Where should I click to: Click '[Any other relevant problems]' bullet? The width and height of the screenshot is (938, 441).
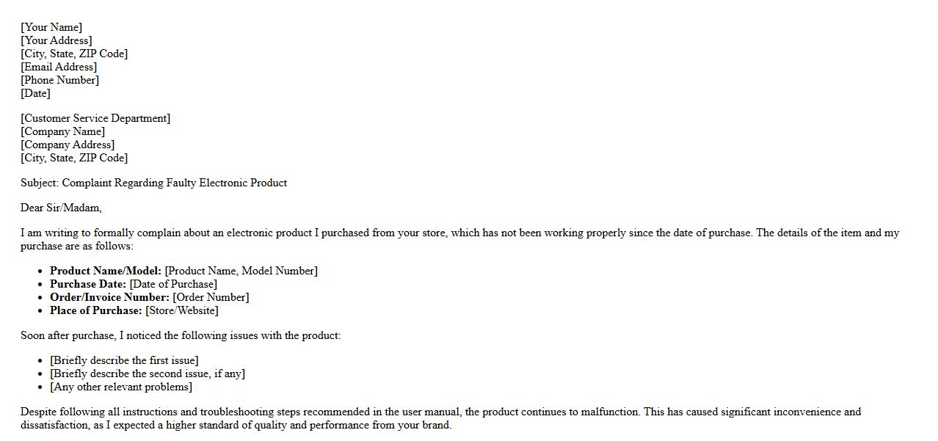pos(121,387)
